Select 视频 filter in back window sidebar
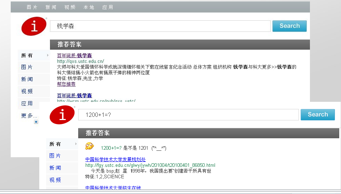The height and width of the screenshot is (194, 341). pos(34,91)
